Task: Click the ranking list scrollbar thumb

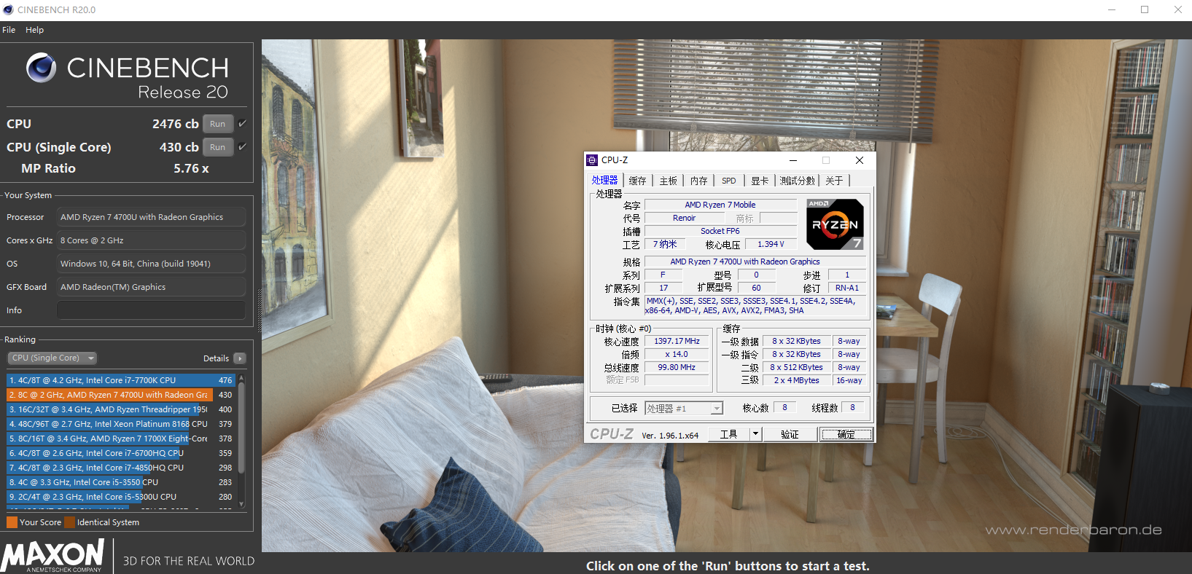Action: click(241, 430)
